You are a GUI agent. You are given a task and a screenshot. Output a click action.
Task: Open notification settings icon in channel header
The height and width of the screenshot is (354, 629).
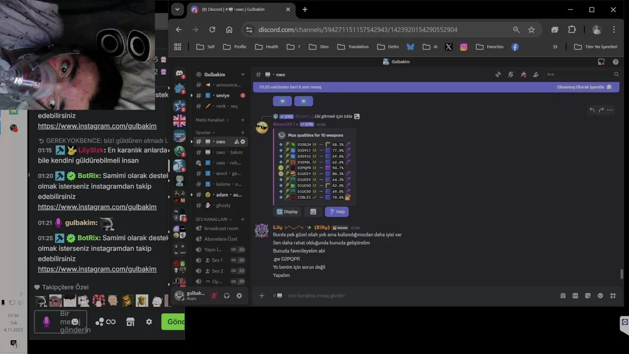coord(511,74)
